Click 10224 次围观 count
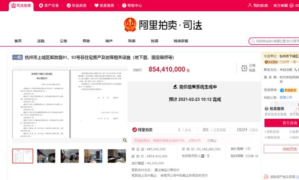The width and height of the screenshot is (299, 180). pyautogui.click(x=247, y=130)
